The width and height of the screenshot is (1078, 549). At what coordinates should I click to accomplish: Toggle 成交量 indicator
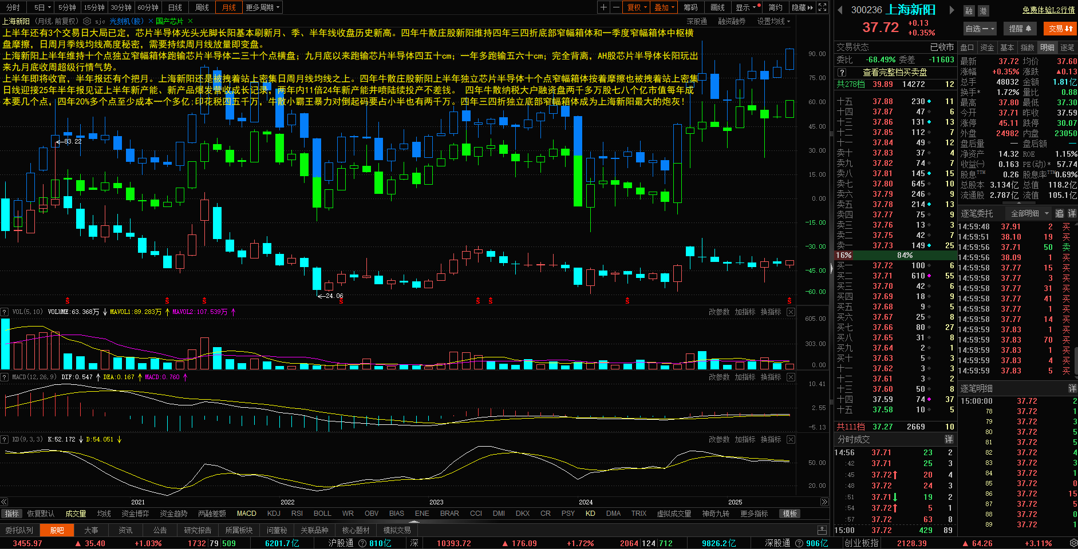pyautogui.click(x=76, y=514)
